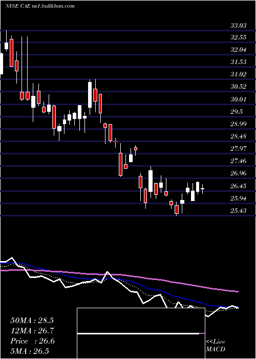Click the Price : 26.6 readout
Image resolution: width=256 pixels, height=359 pixels.
point(32,341)
